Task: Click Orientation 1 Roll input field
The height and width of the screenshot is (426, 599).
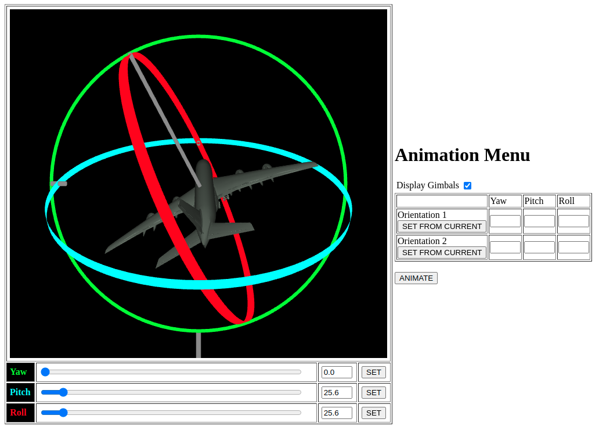Action: [x=573, y=221]
